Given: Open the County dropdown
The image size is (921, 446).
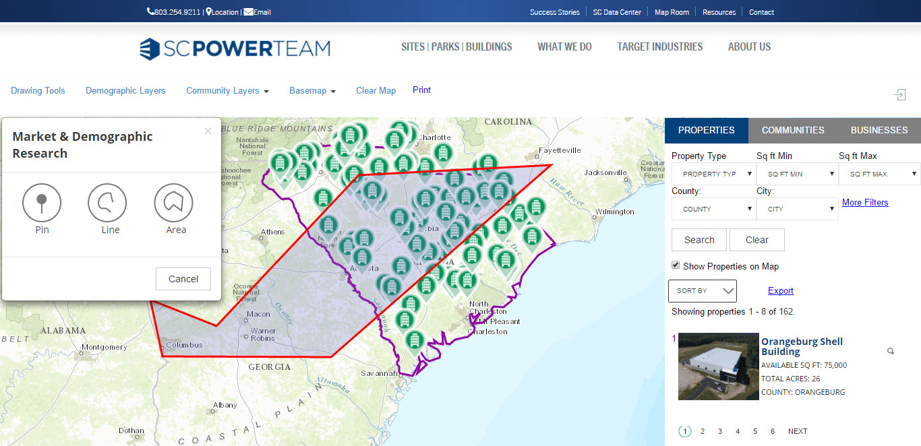Looking at the screenshot, I should click(x=713, y=209).
